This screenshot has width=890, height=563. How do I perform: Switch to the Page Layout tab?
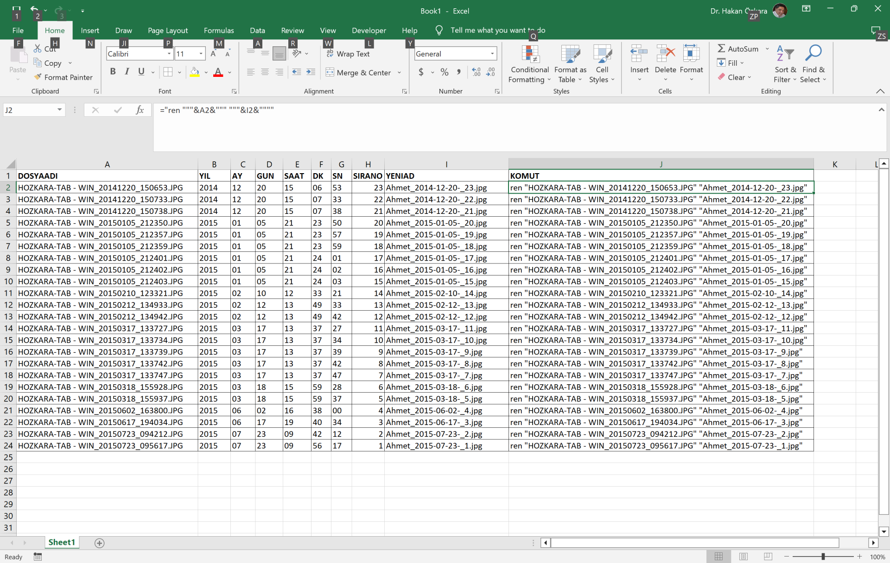click(168, 31)
